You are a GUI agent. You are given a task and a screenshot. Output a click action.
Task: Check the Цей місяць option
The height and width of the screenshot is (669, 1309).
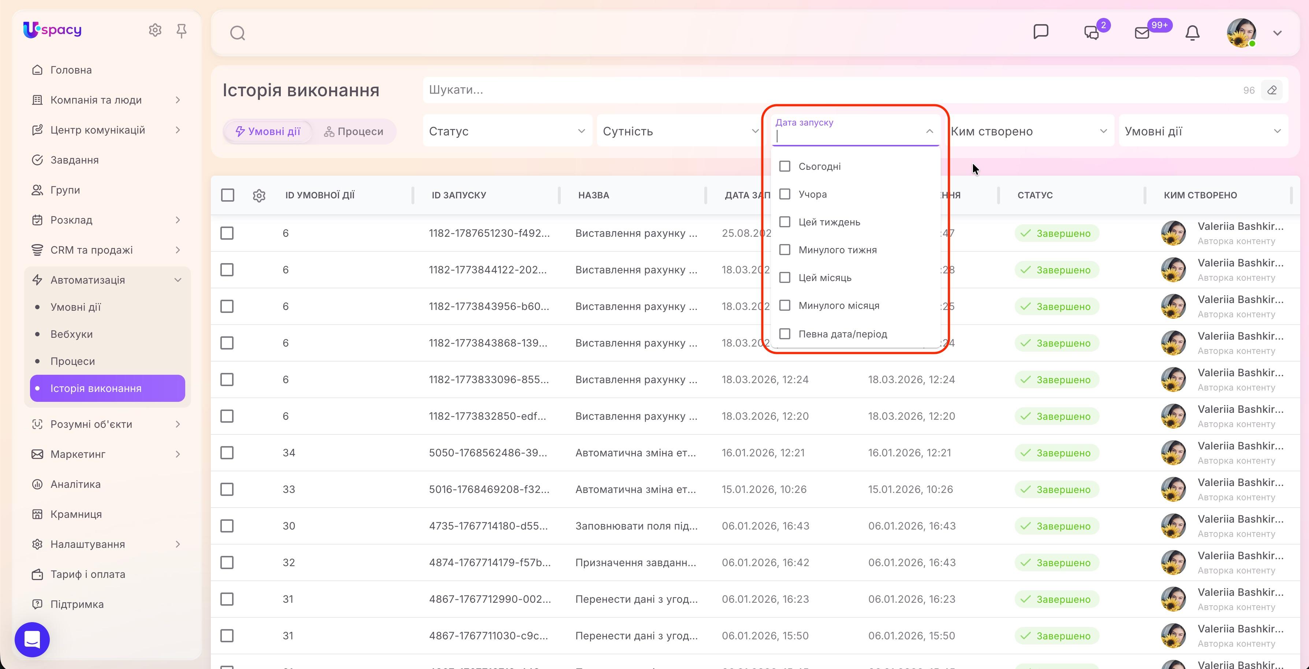pos(784,278)
